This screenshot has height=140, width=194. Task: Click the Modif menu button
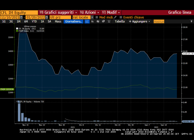click(111, 12)
